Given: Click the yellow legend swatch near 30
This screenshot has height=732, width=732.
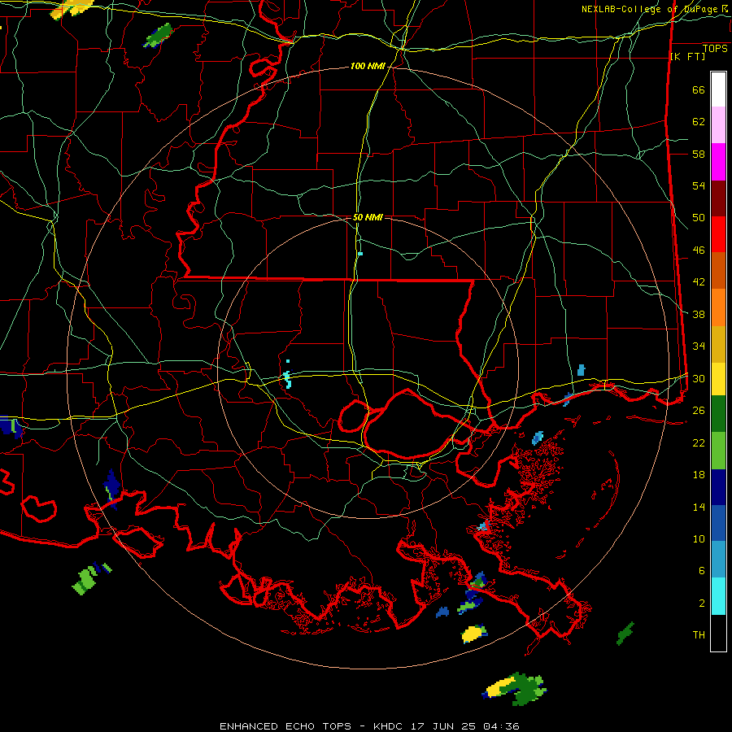Looking at the screenshot, I should point(718,379).
